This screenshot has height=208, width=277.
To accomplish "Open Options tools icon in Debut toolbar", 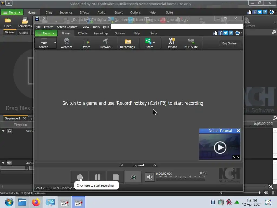I will [x=172, y=43].
